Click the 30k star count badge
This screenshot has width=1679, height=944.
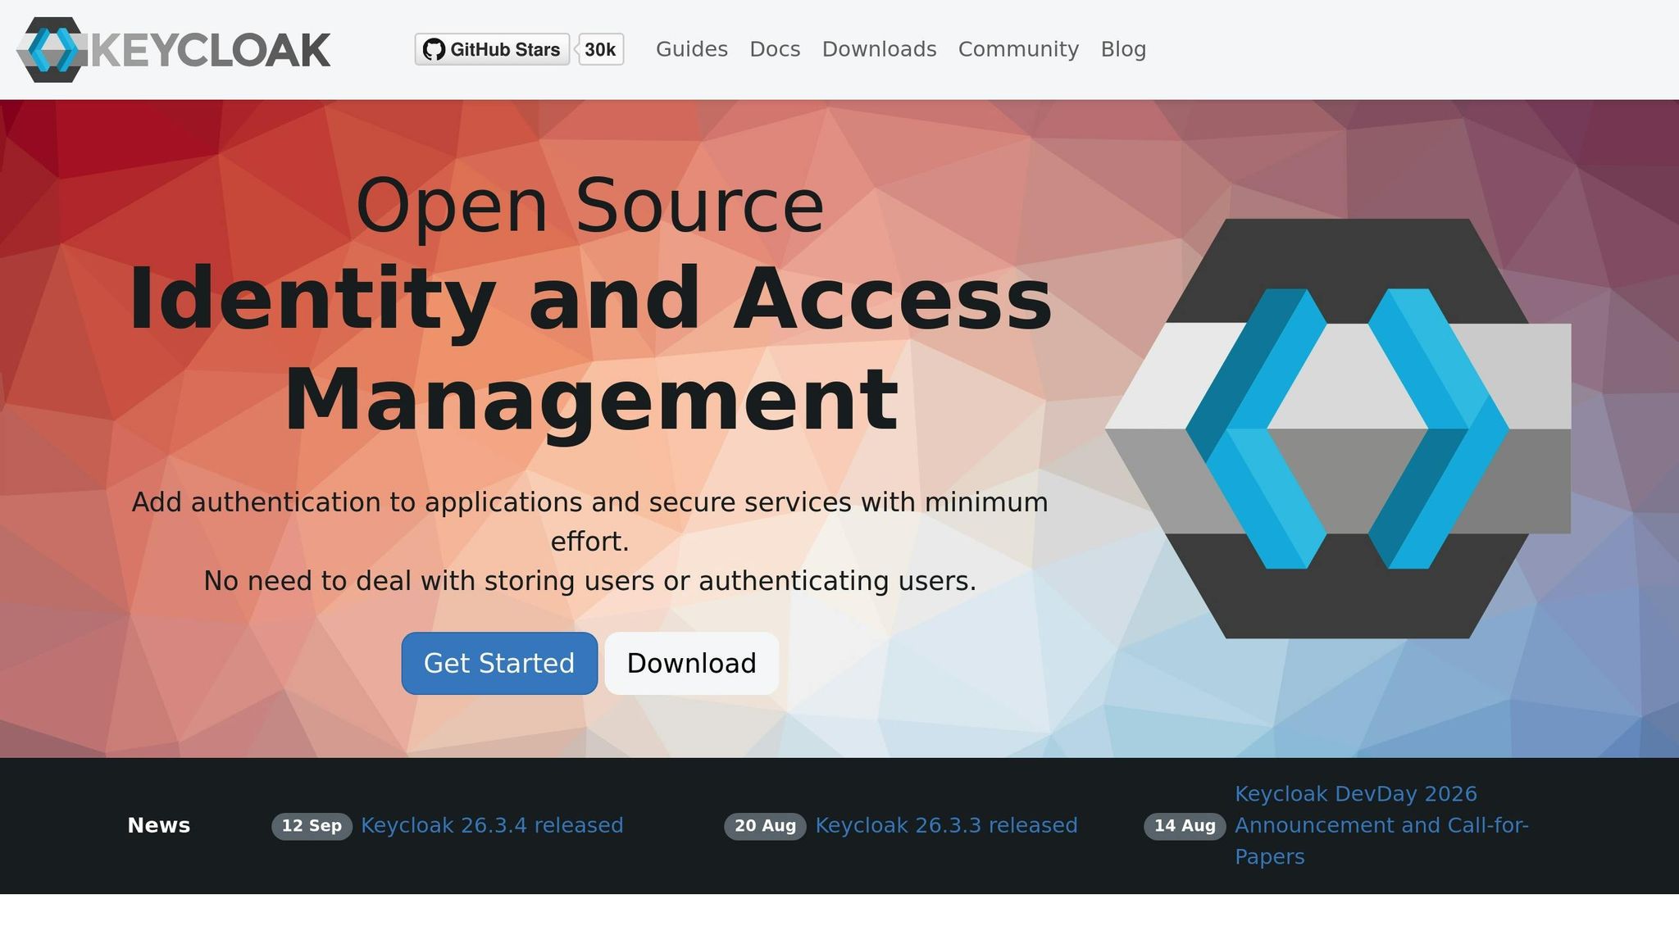(600, 49)
